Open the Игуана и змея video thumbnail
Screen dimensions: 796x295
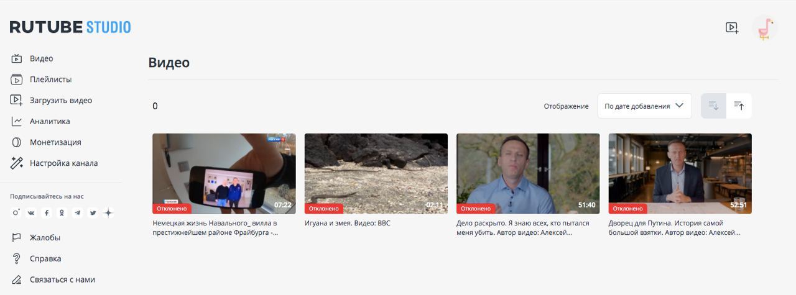pos(376,174)
